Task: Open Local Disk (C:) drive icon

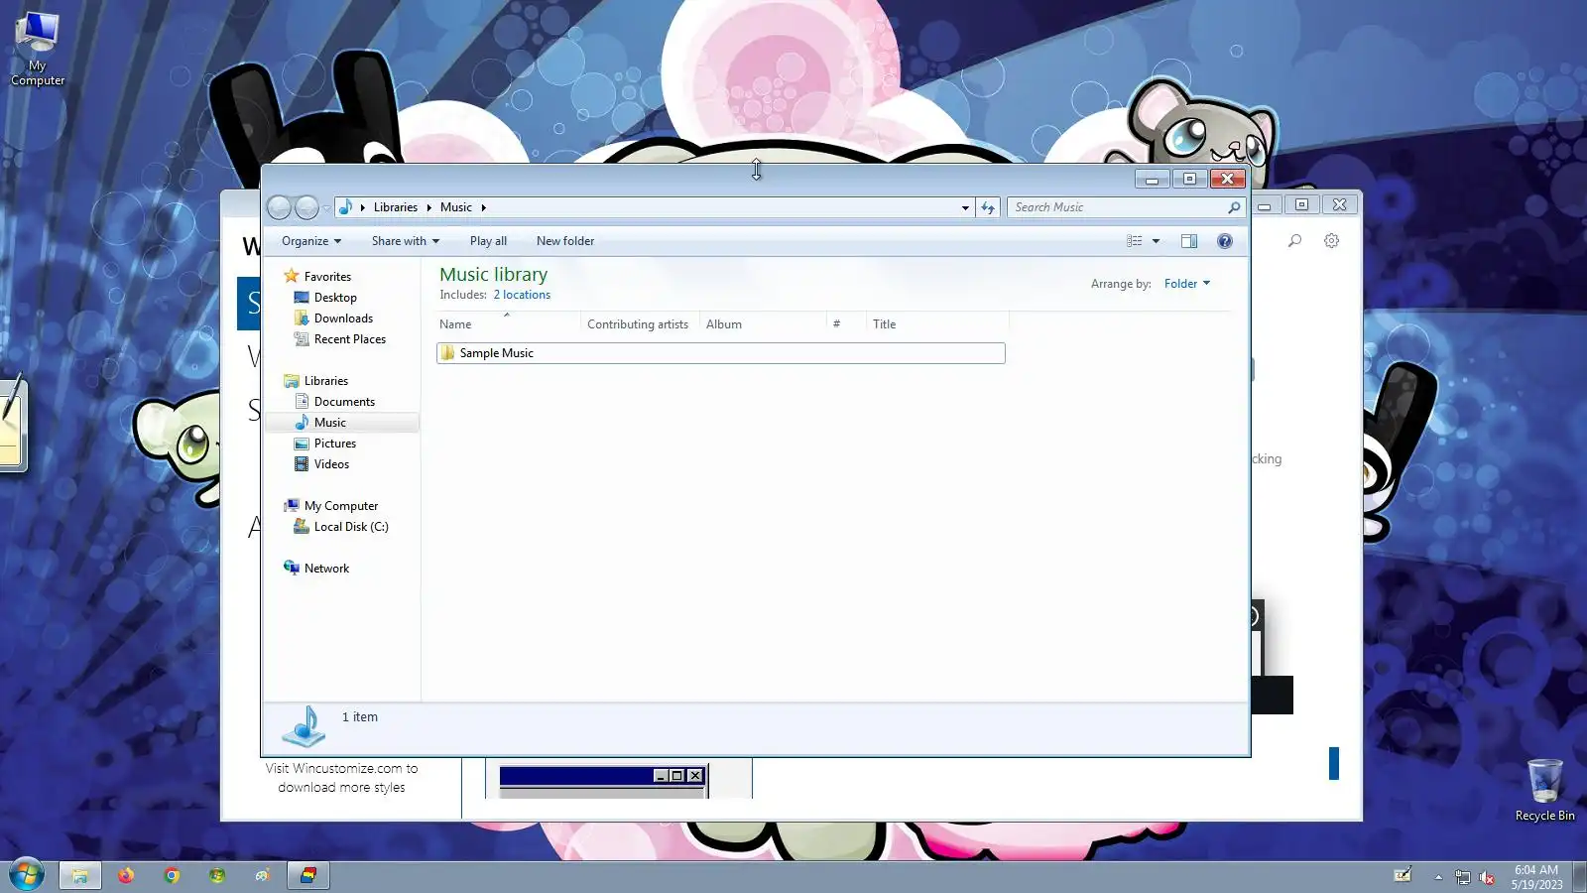Action: [302, 527]
